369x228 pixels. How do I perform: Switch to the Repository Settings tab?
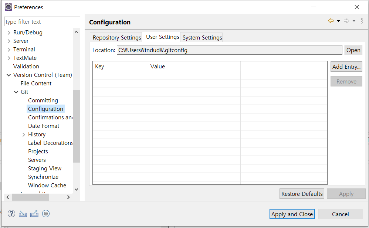117,38
